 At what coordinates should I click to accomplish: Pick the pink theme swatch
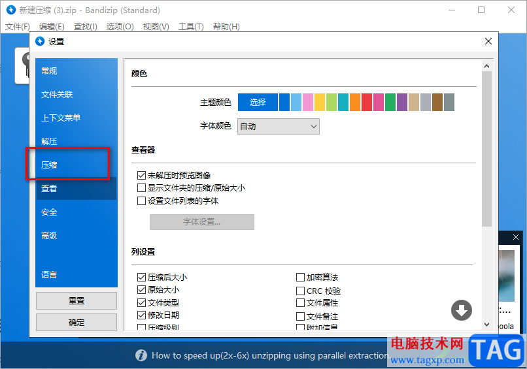pos(308,102)
